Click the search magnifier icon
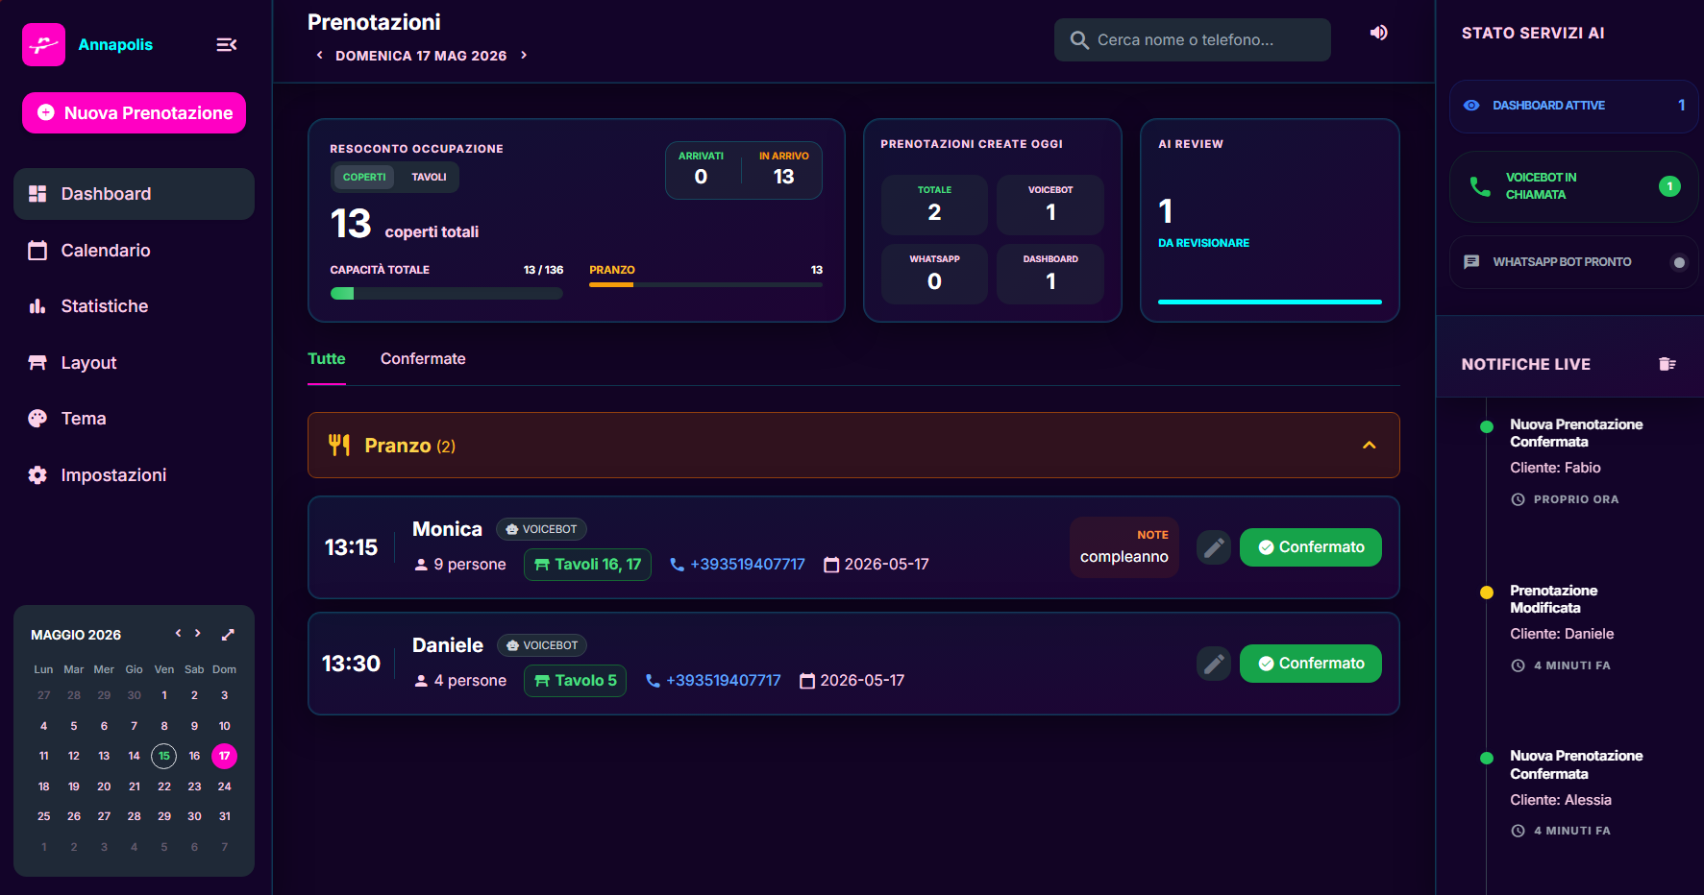Viewport: 1704px width, 895px height. point(1080,40)
